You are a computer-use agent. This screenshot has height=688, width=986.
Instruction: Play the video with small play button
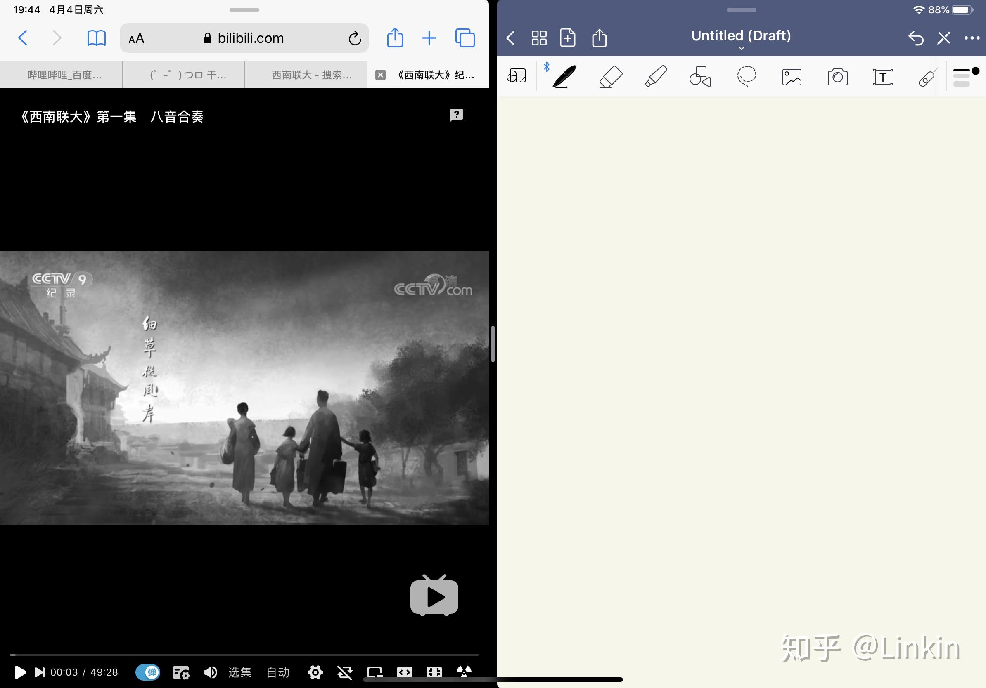(20, 672)
